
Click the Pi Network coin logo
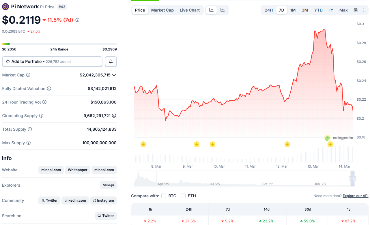pyautogui.click(x=5, y=6)
